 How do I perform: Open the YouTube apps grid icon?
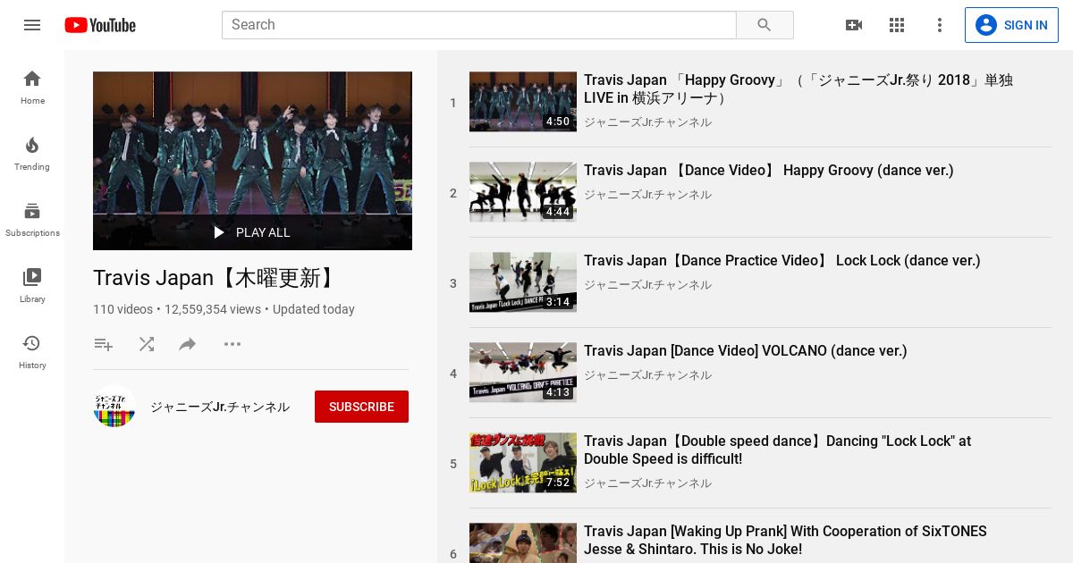coord(897,25)
